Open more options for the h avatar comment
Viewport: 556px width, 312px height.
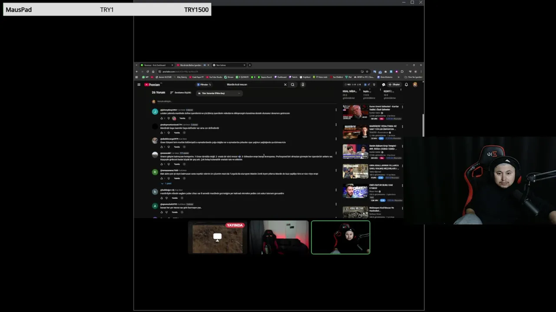pyautogui.click(x=336, y=190)
